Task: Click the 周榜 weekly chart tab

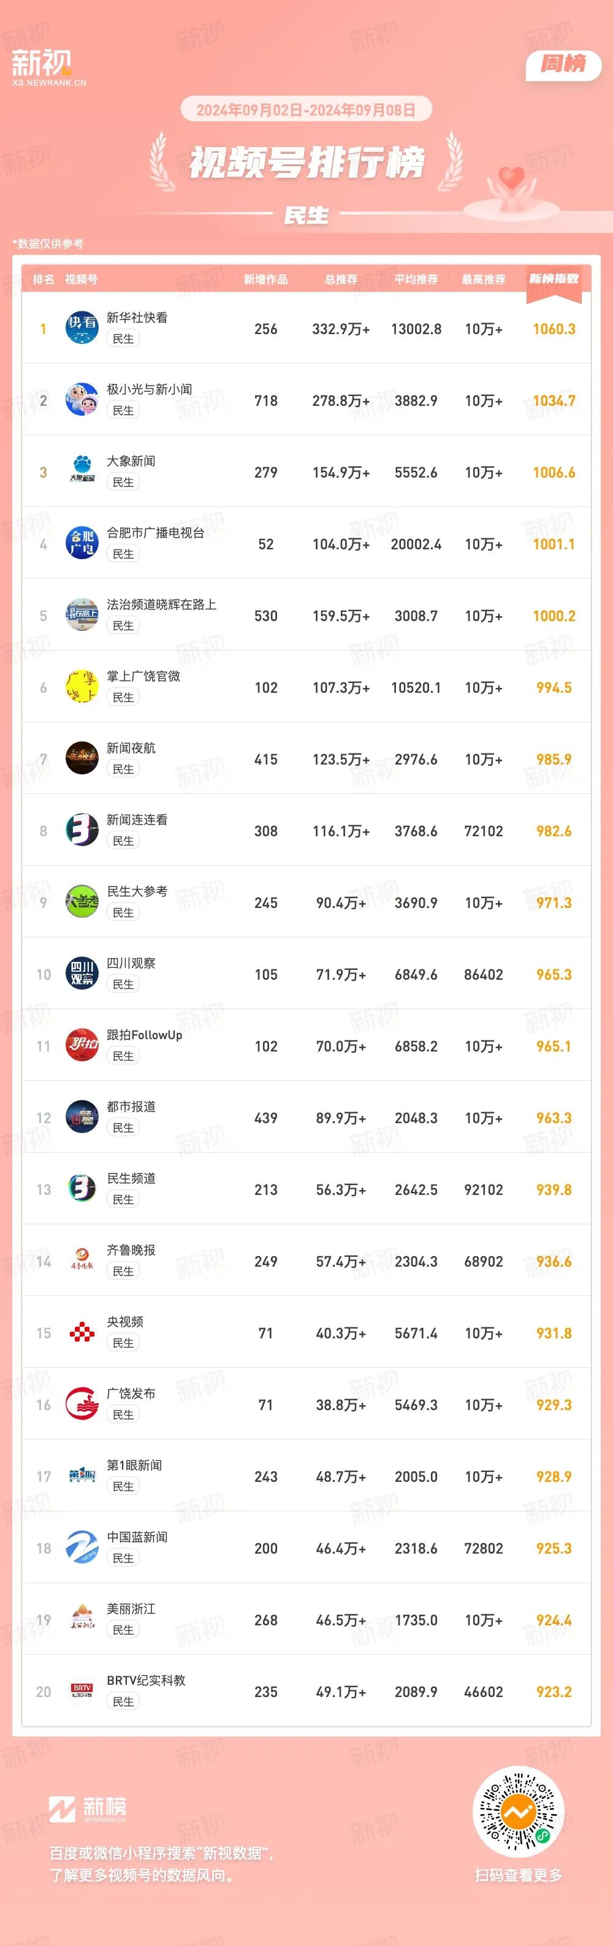Action: click(563, 65)
